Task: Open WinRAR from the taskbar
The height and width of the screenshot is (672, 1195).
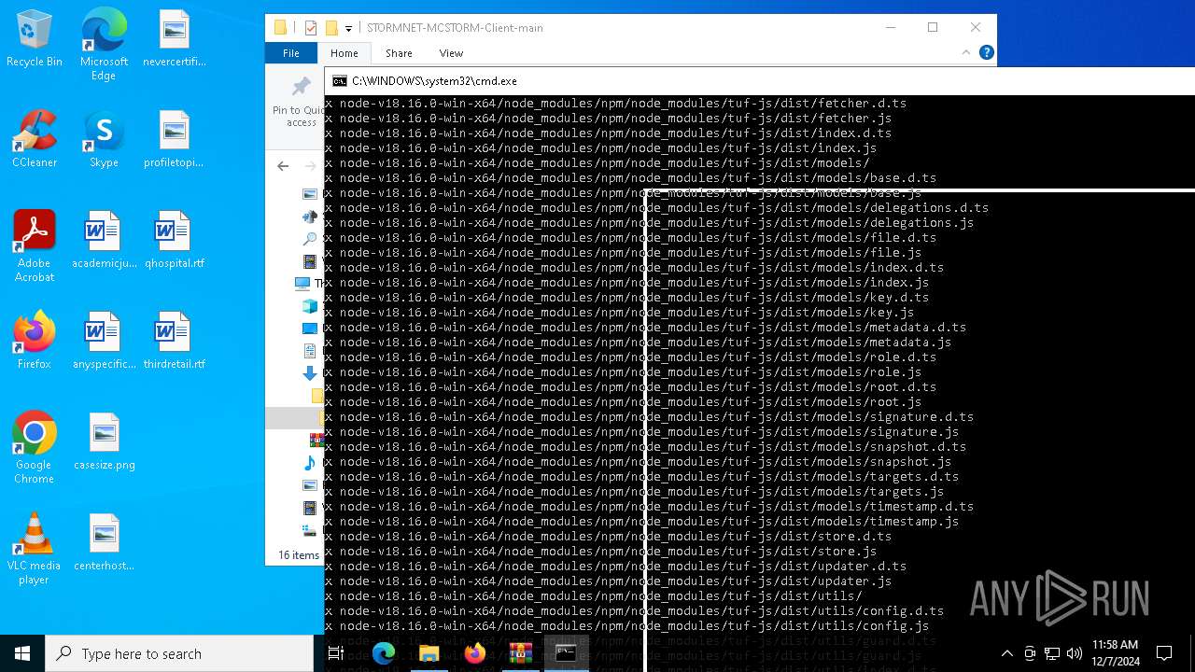Action: click(x=520, y=653)
